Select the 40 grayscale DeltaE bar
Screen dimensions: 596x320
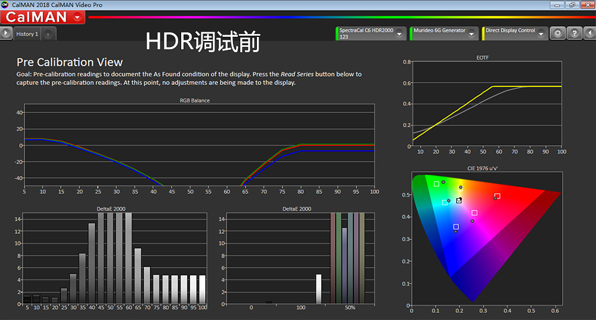[92, 263]
